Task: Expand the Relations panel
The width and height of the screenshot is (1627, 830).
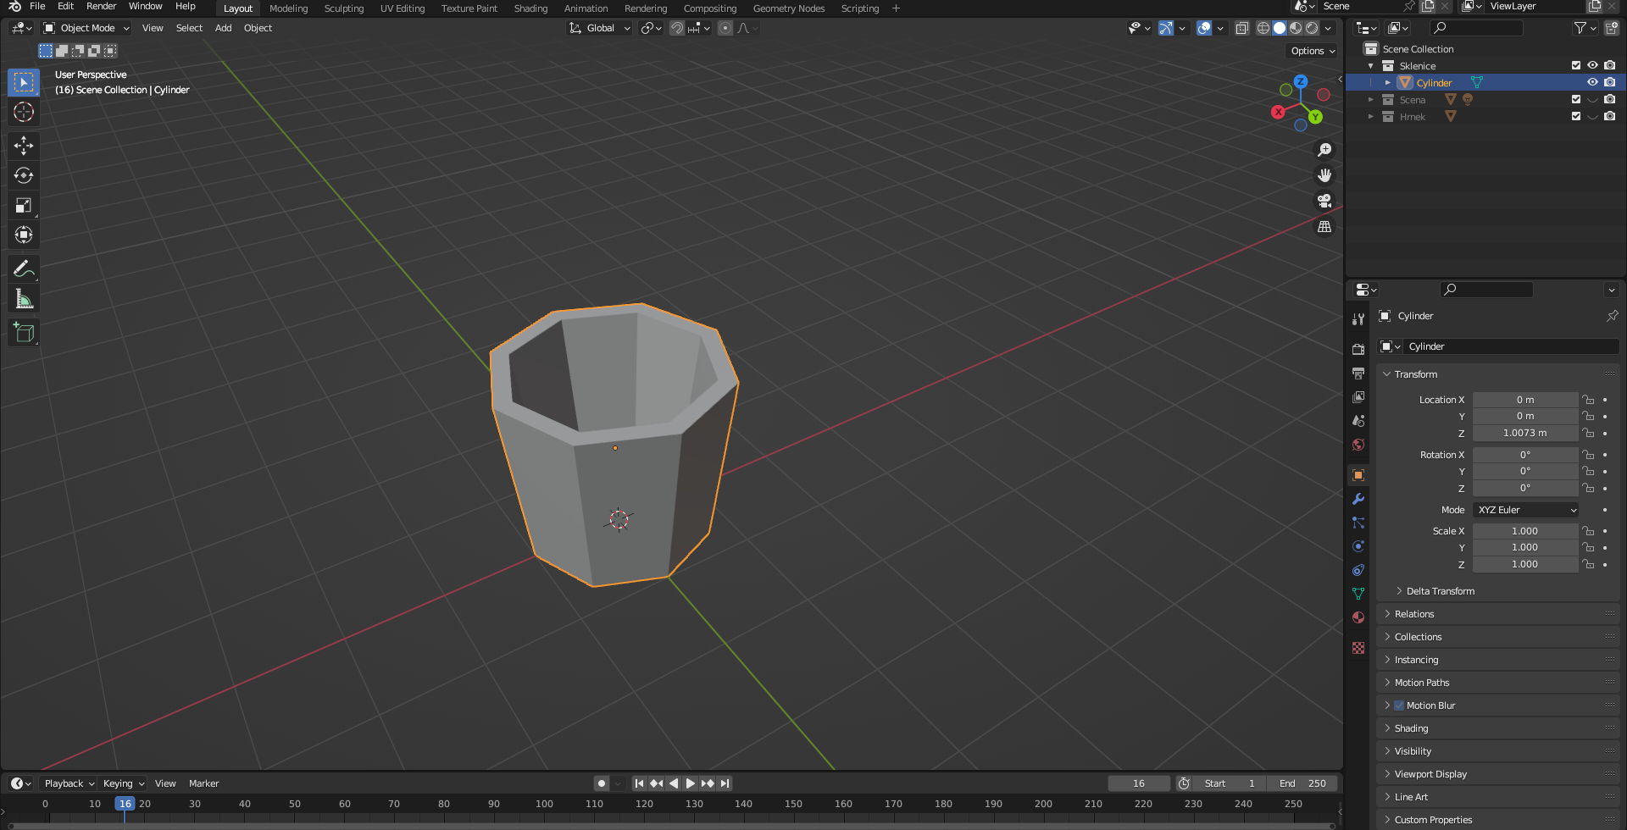Action: [1414, 614]
